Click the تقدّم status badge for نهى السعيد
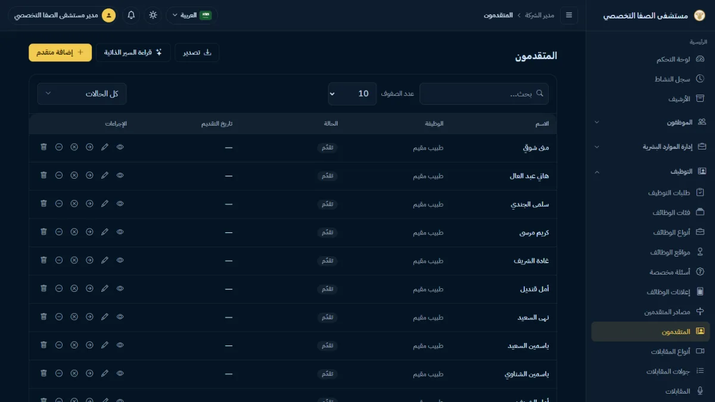 pos(327,317)
